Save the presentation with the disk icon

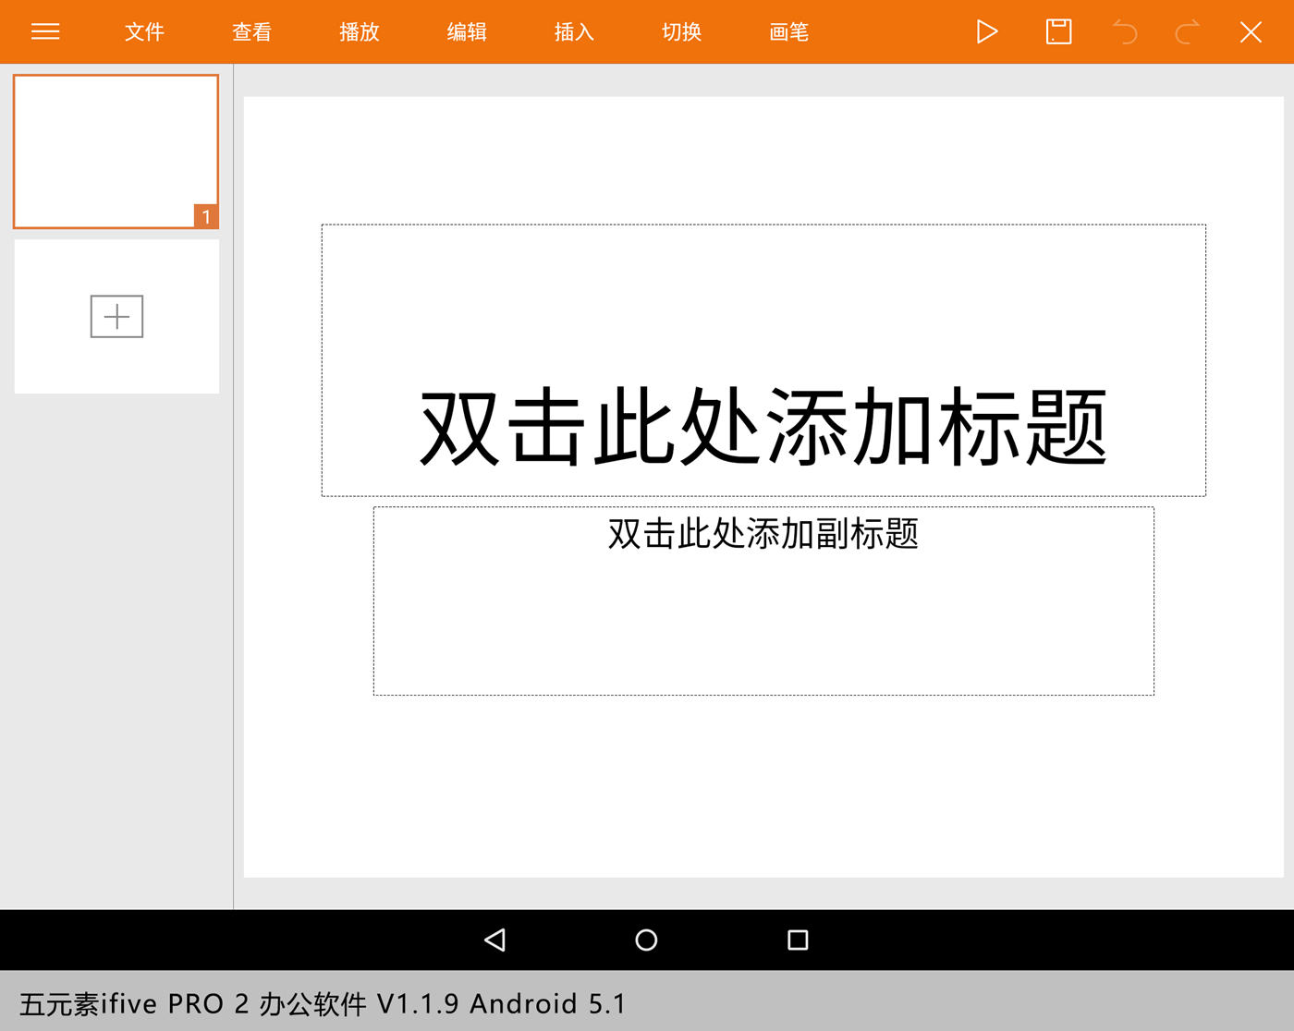pyautogui.click(x=1058, y=32)
